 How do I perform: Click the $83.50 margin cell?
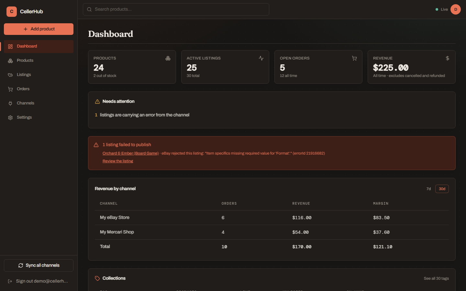point(381,218)
